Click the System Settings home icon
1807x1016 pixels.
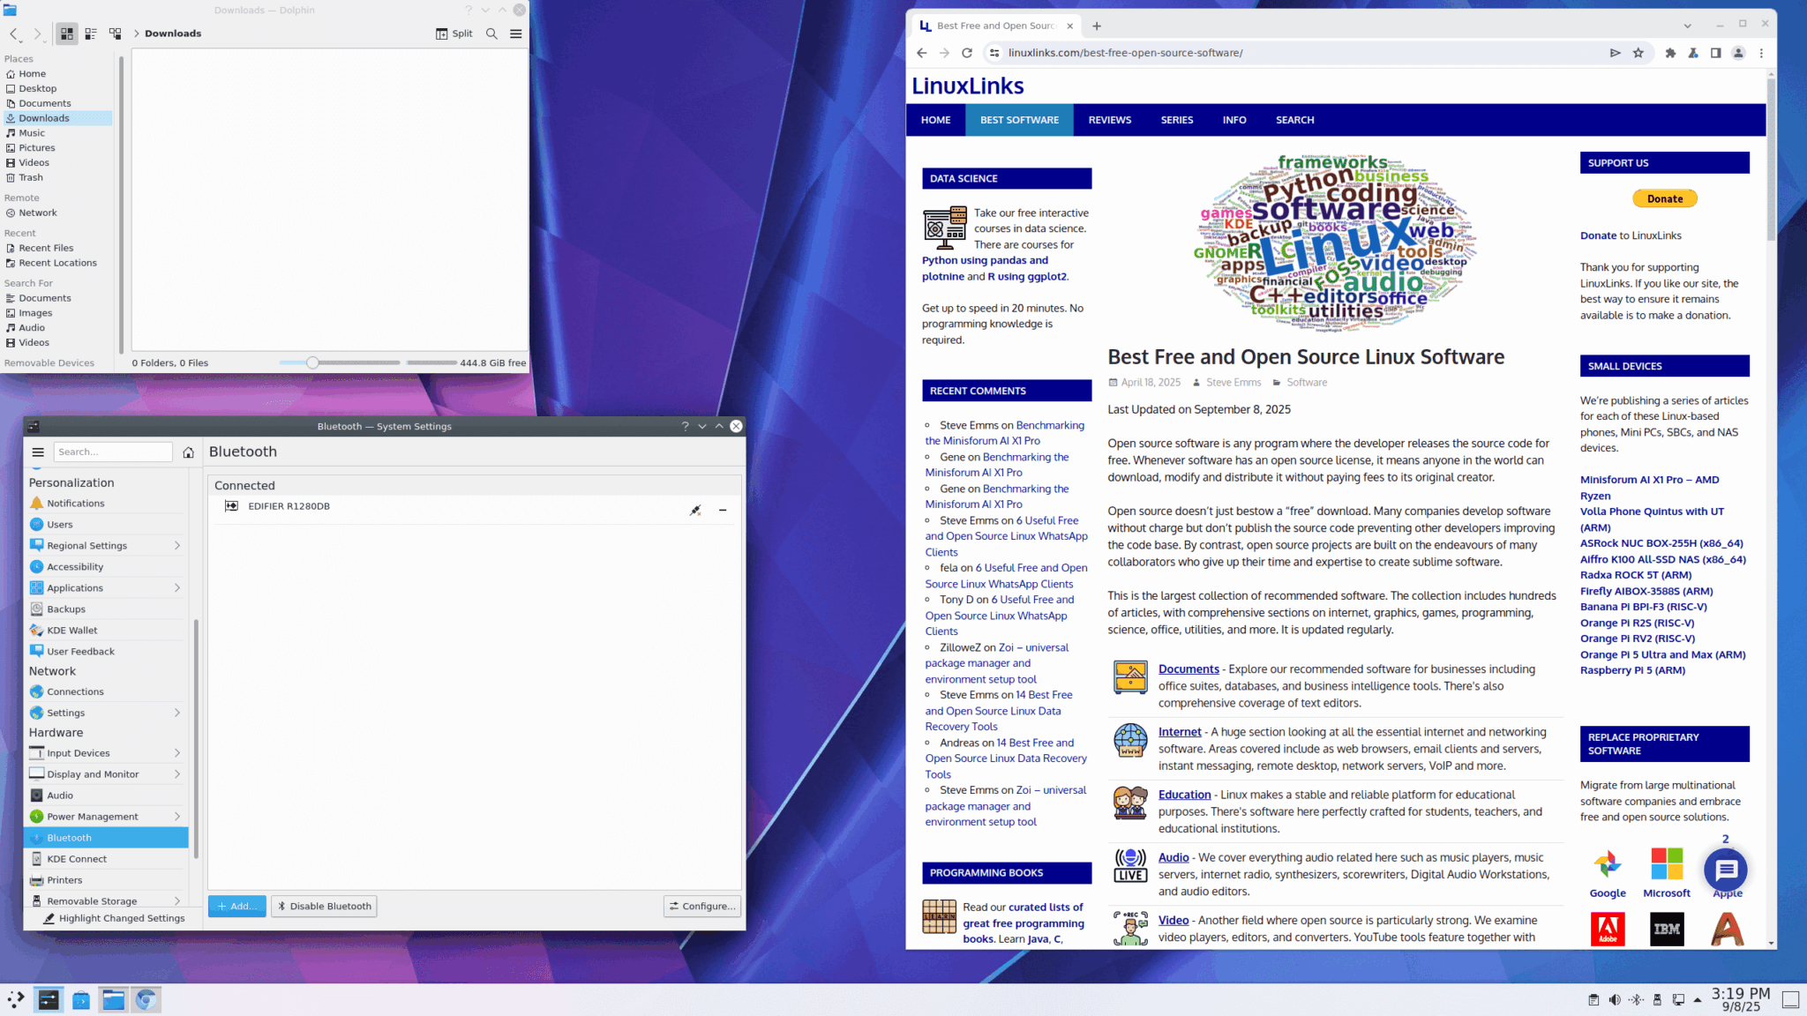coord(188,452)
